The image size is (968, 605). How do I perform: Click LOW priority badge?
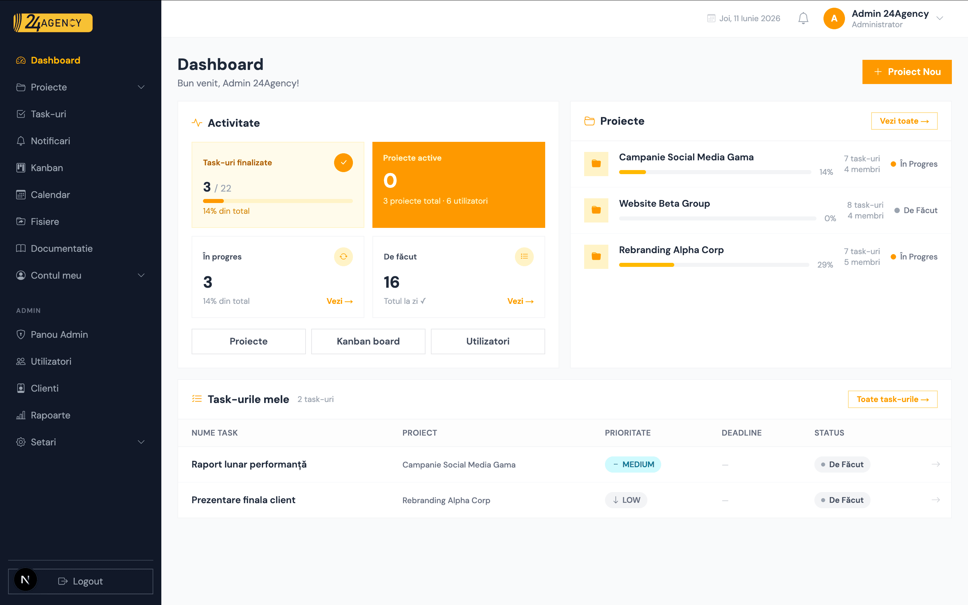tap(626, 500)
